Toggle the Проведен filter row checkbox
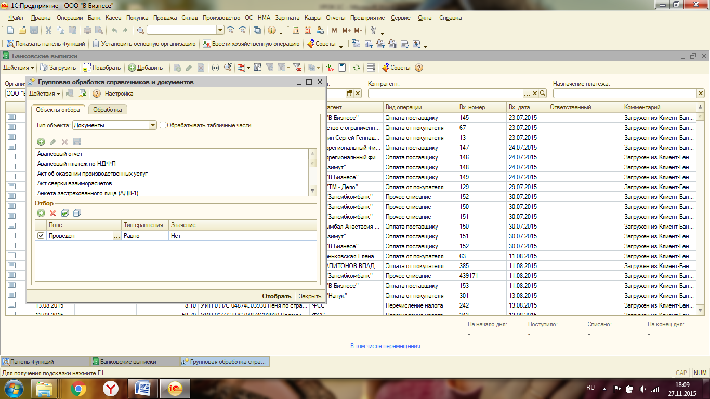This screenshot has width=710, height=399. click(41, 236)
